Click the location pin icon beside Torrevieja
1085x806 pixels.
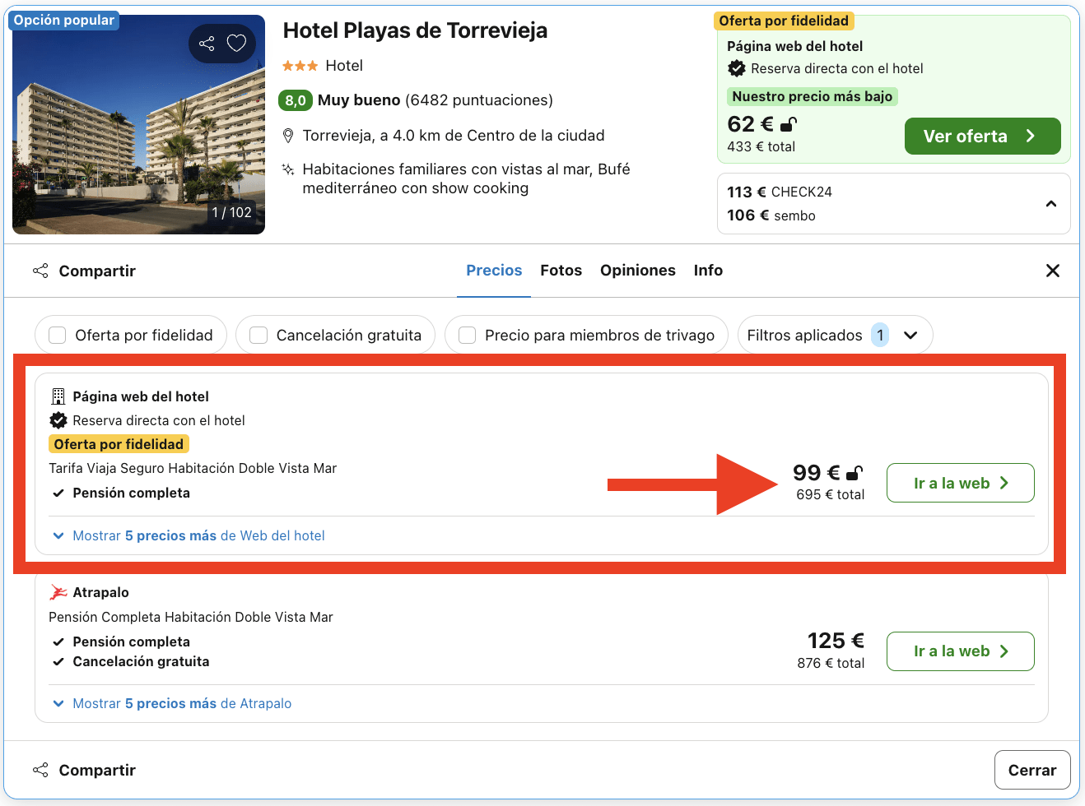click(288, 136)
